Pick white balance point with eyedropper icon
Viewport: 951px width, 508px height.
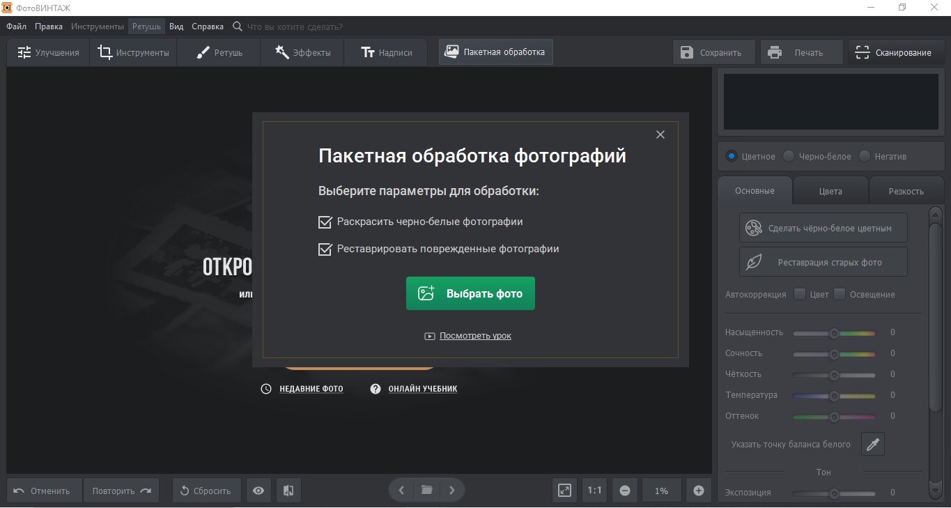tap(873, 444)
